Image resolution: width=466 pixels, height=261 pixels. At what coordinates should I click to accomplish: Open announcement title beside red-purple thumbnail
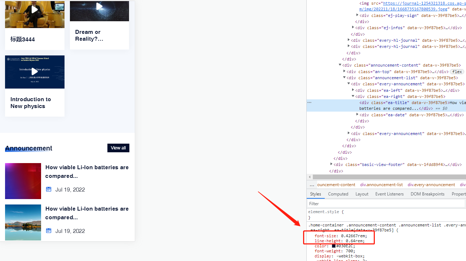click(x=87, y=172)
